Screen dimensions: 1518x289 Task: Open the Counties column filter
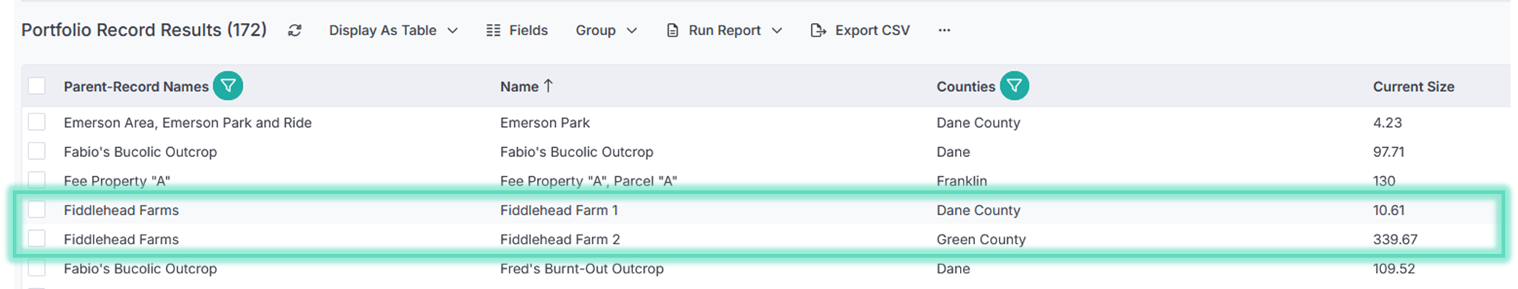pos(1014,86)
